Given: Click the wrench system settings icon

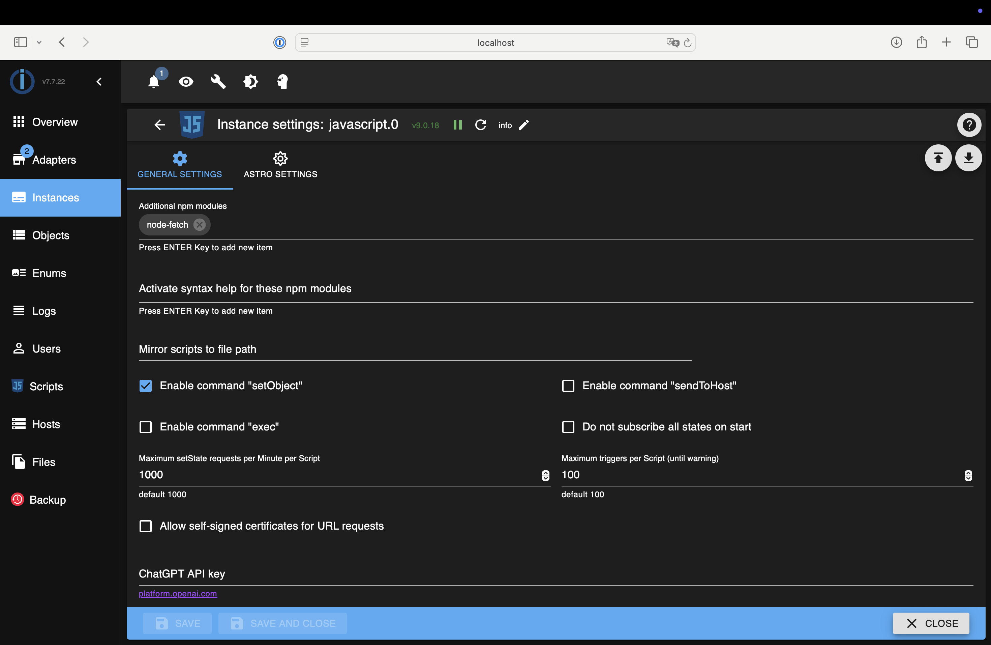Looking at the screenshot, I should (x=218, y=82).
